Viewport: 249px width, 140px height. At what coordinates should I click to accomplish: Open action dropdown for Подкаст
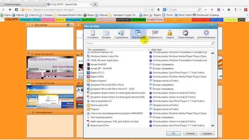tap(180, 109)
